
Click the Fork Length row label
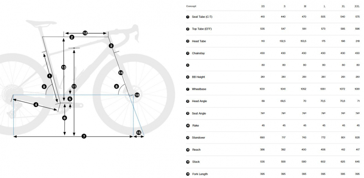[200, 174]
